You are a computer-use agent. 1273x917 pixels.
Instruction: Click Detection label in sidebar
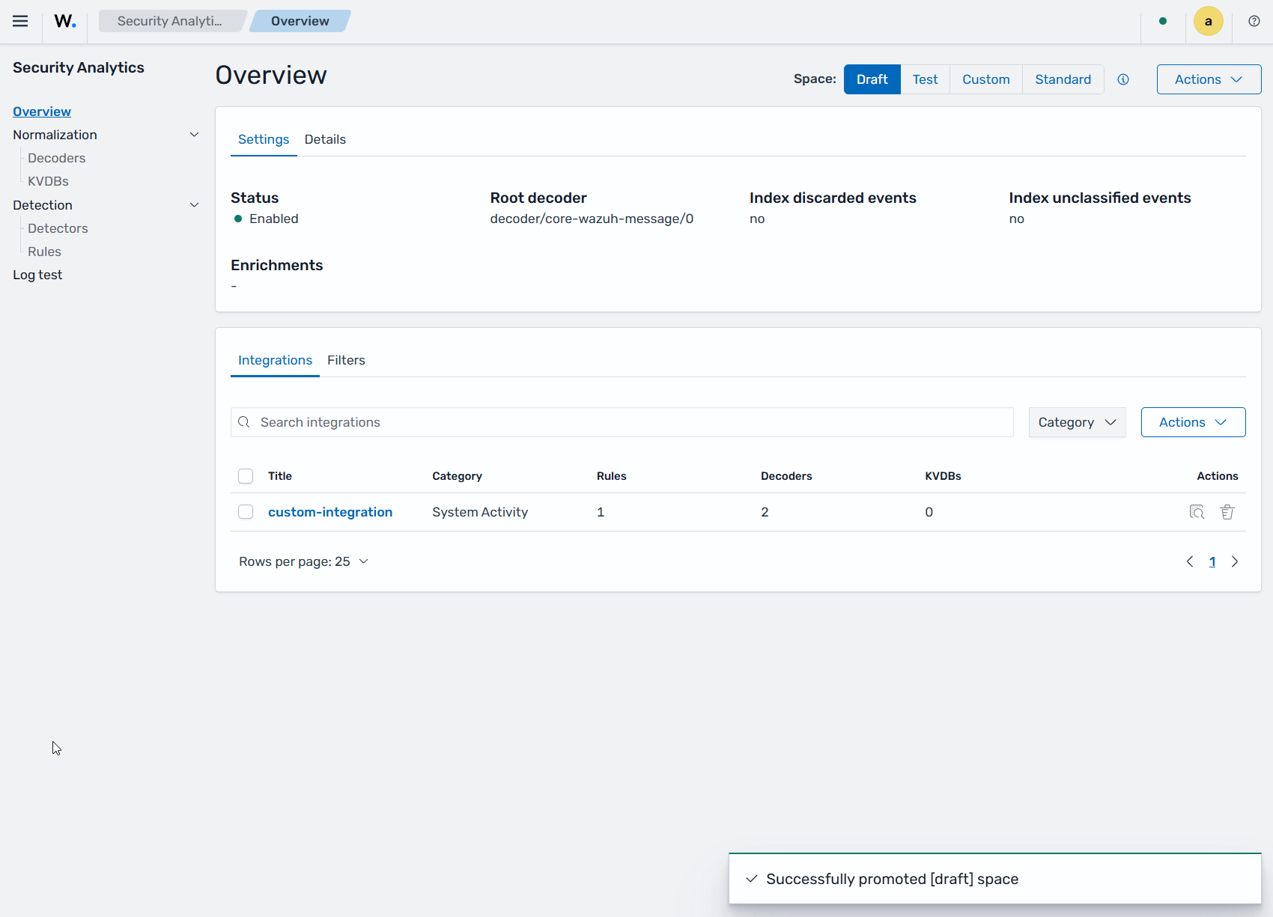point(43,205)
